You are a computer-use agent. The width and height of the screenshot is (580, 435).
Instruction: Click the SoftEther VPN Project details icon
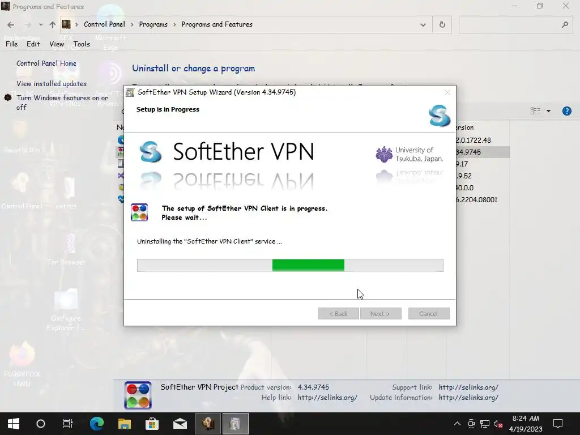pyautogui.click(x=138, y=395)
